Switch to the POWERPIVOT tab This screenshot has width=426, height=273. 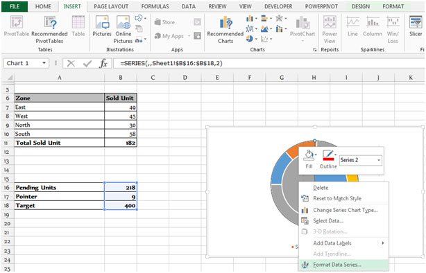click(x=321, y=6)
